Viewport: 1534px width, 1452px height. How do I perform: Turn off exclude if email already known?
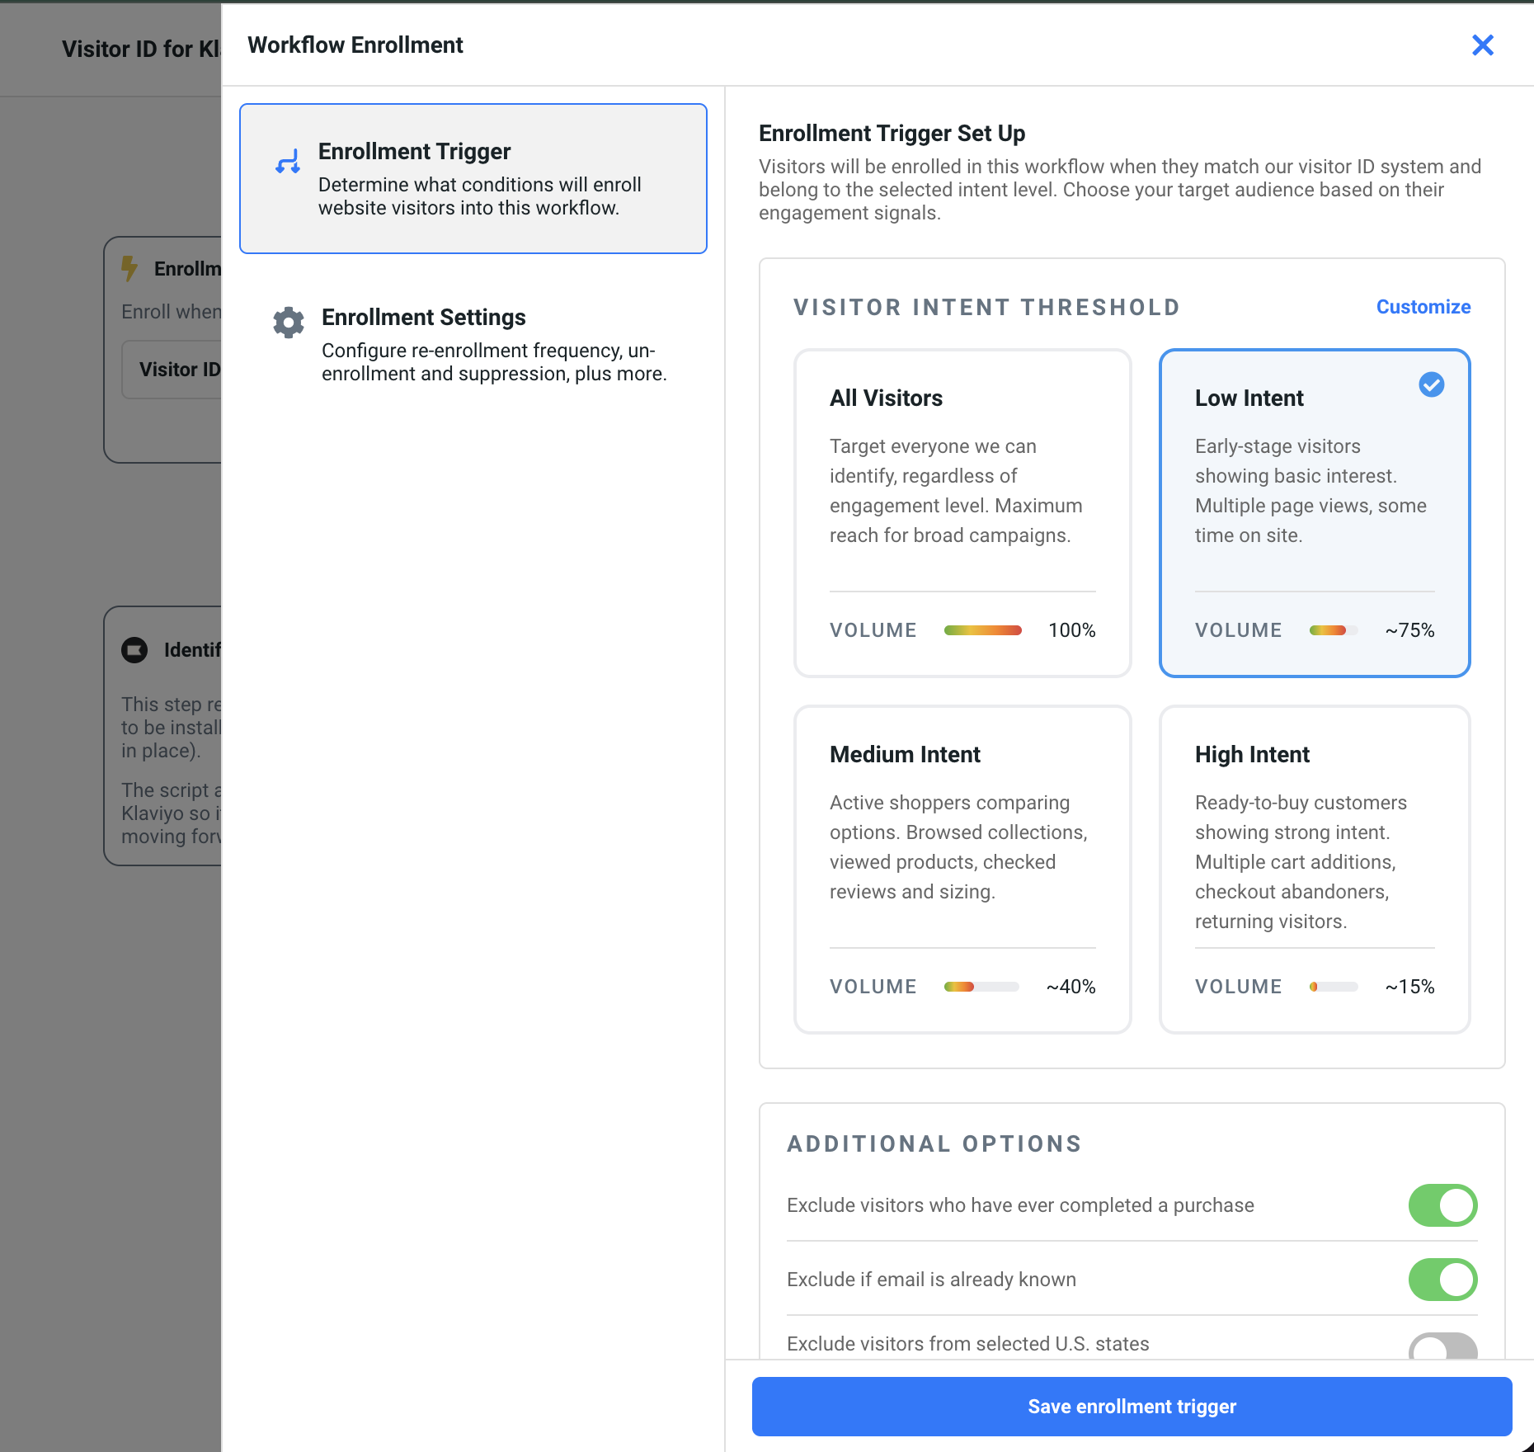pos(1442,1279)
